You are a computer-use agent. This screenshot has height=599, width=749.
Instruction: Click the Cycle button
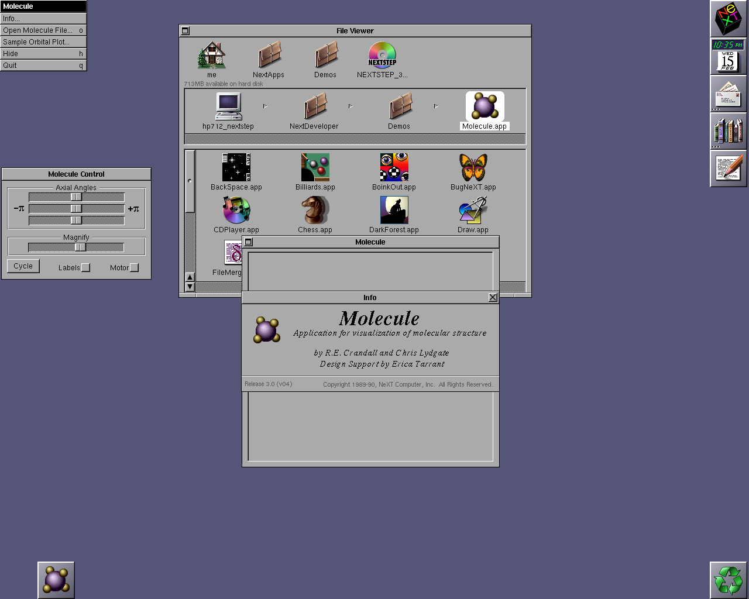click(23, 266)
